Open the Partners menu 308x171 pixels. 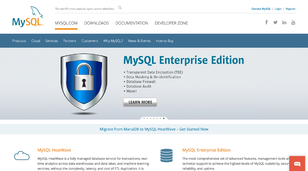(70, 41)
